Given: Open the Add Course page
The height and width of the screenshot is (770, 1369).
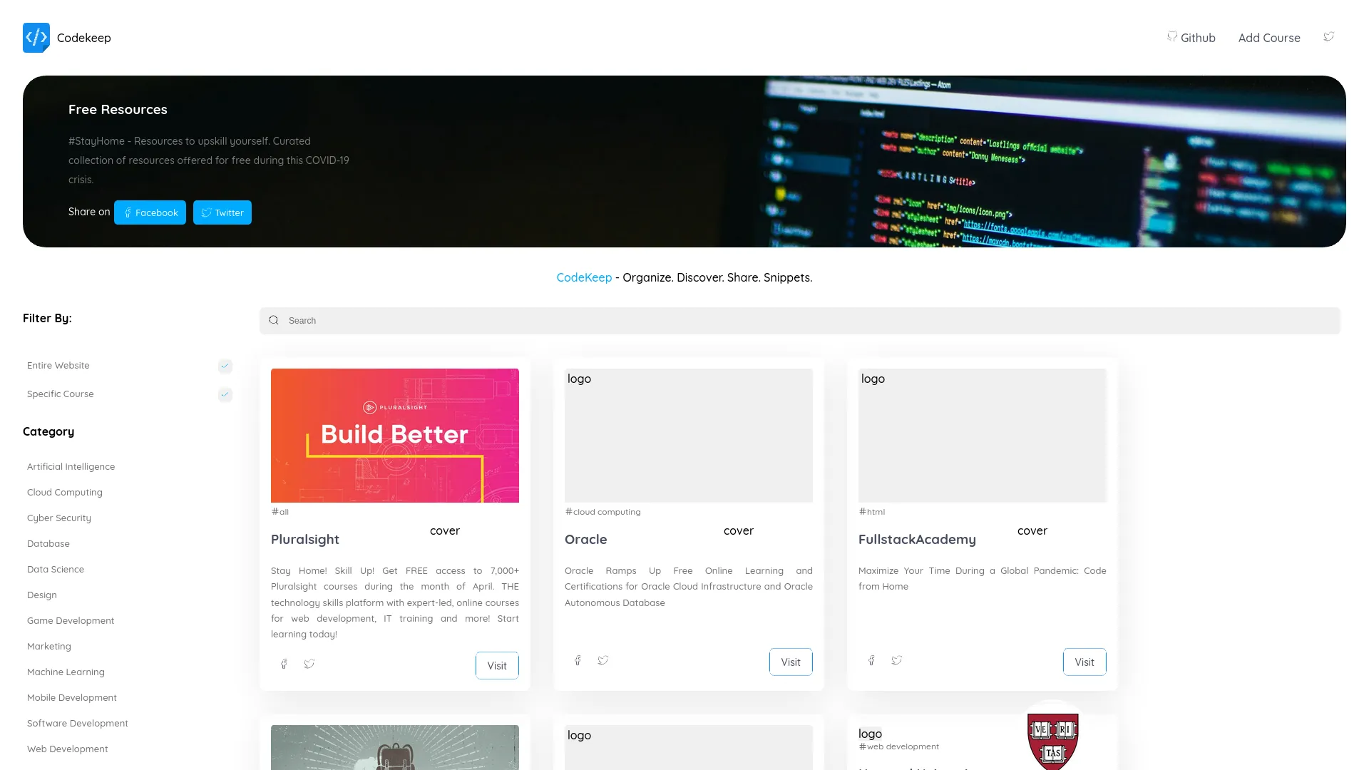Looking at the screenshot, I should point(1269,38).
